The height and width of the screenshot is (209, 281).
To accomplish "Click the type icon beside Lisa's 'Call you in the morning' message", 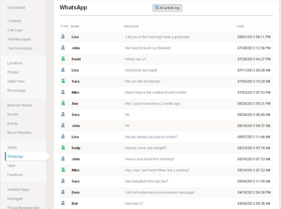I will tap(63, 37).
